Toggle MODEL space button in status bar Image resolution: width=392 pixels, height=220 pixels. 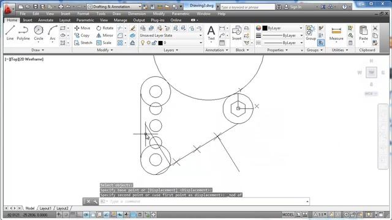point(288,215)
